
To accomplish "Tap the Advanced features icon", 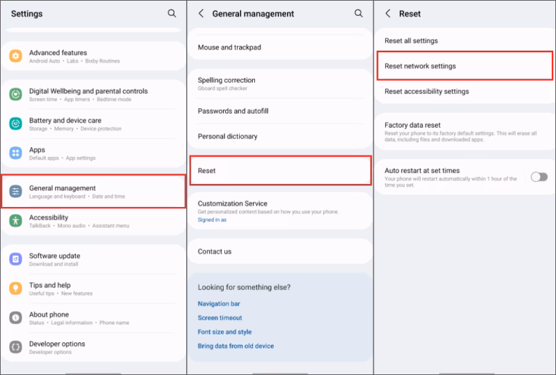I will tap(16, 56).
